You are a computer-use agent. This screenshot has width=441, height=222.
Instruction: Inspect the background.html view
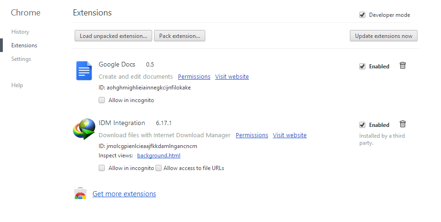(x=159, y=155)
